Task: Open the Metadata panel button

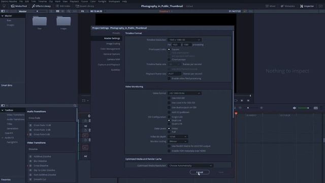Action: (x=288, y=6)
